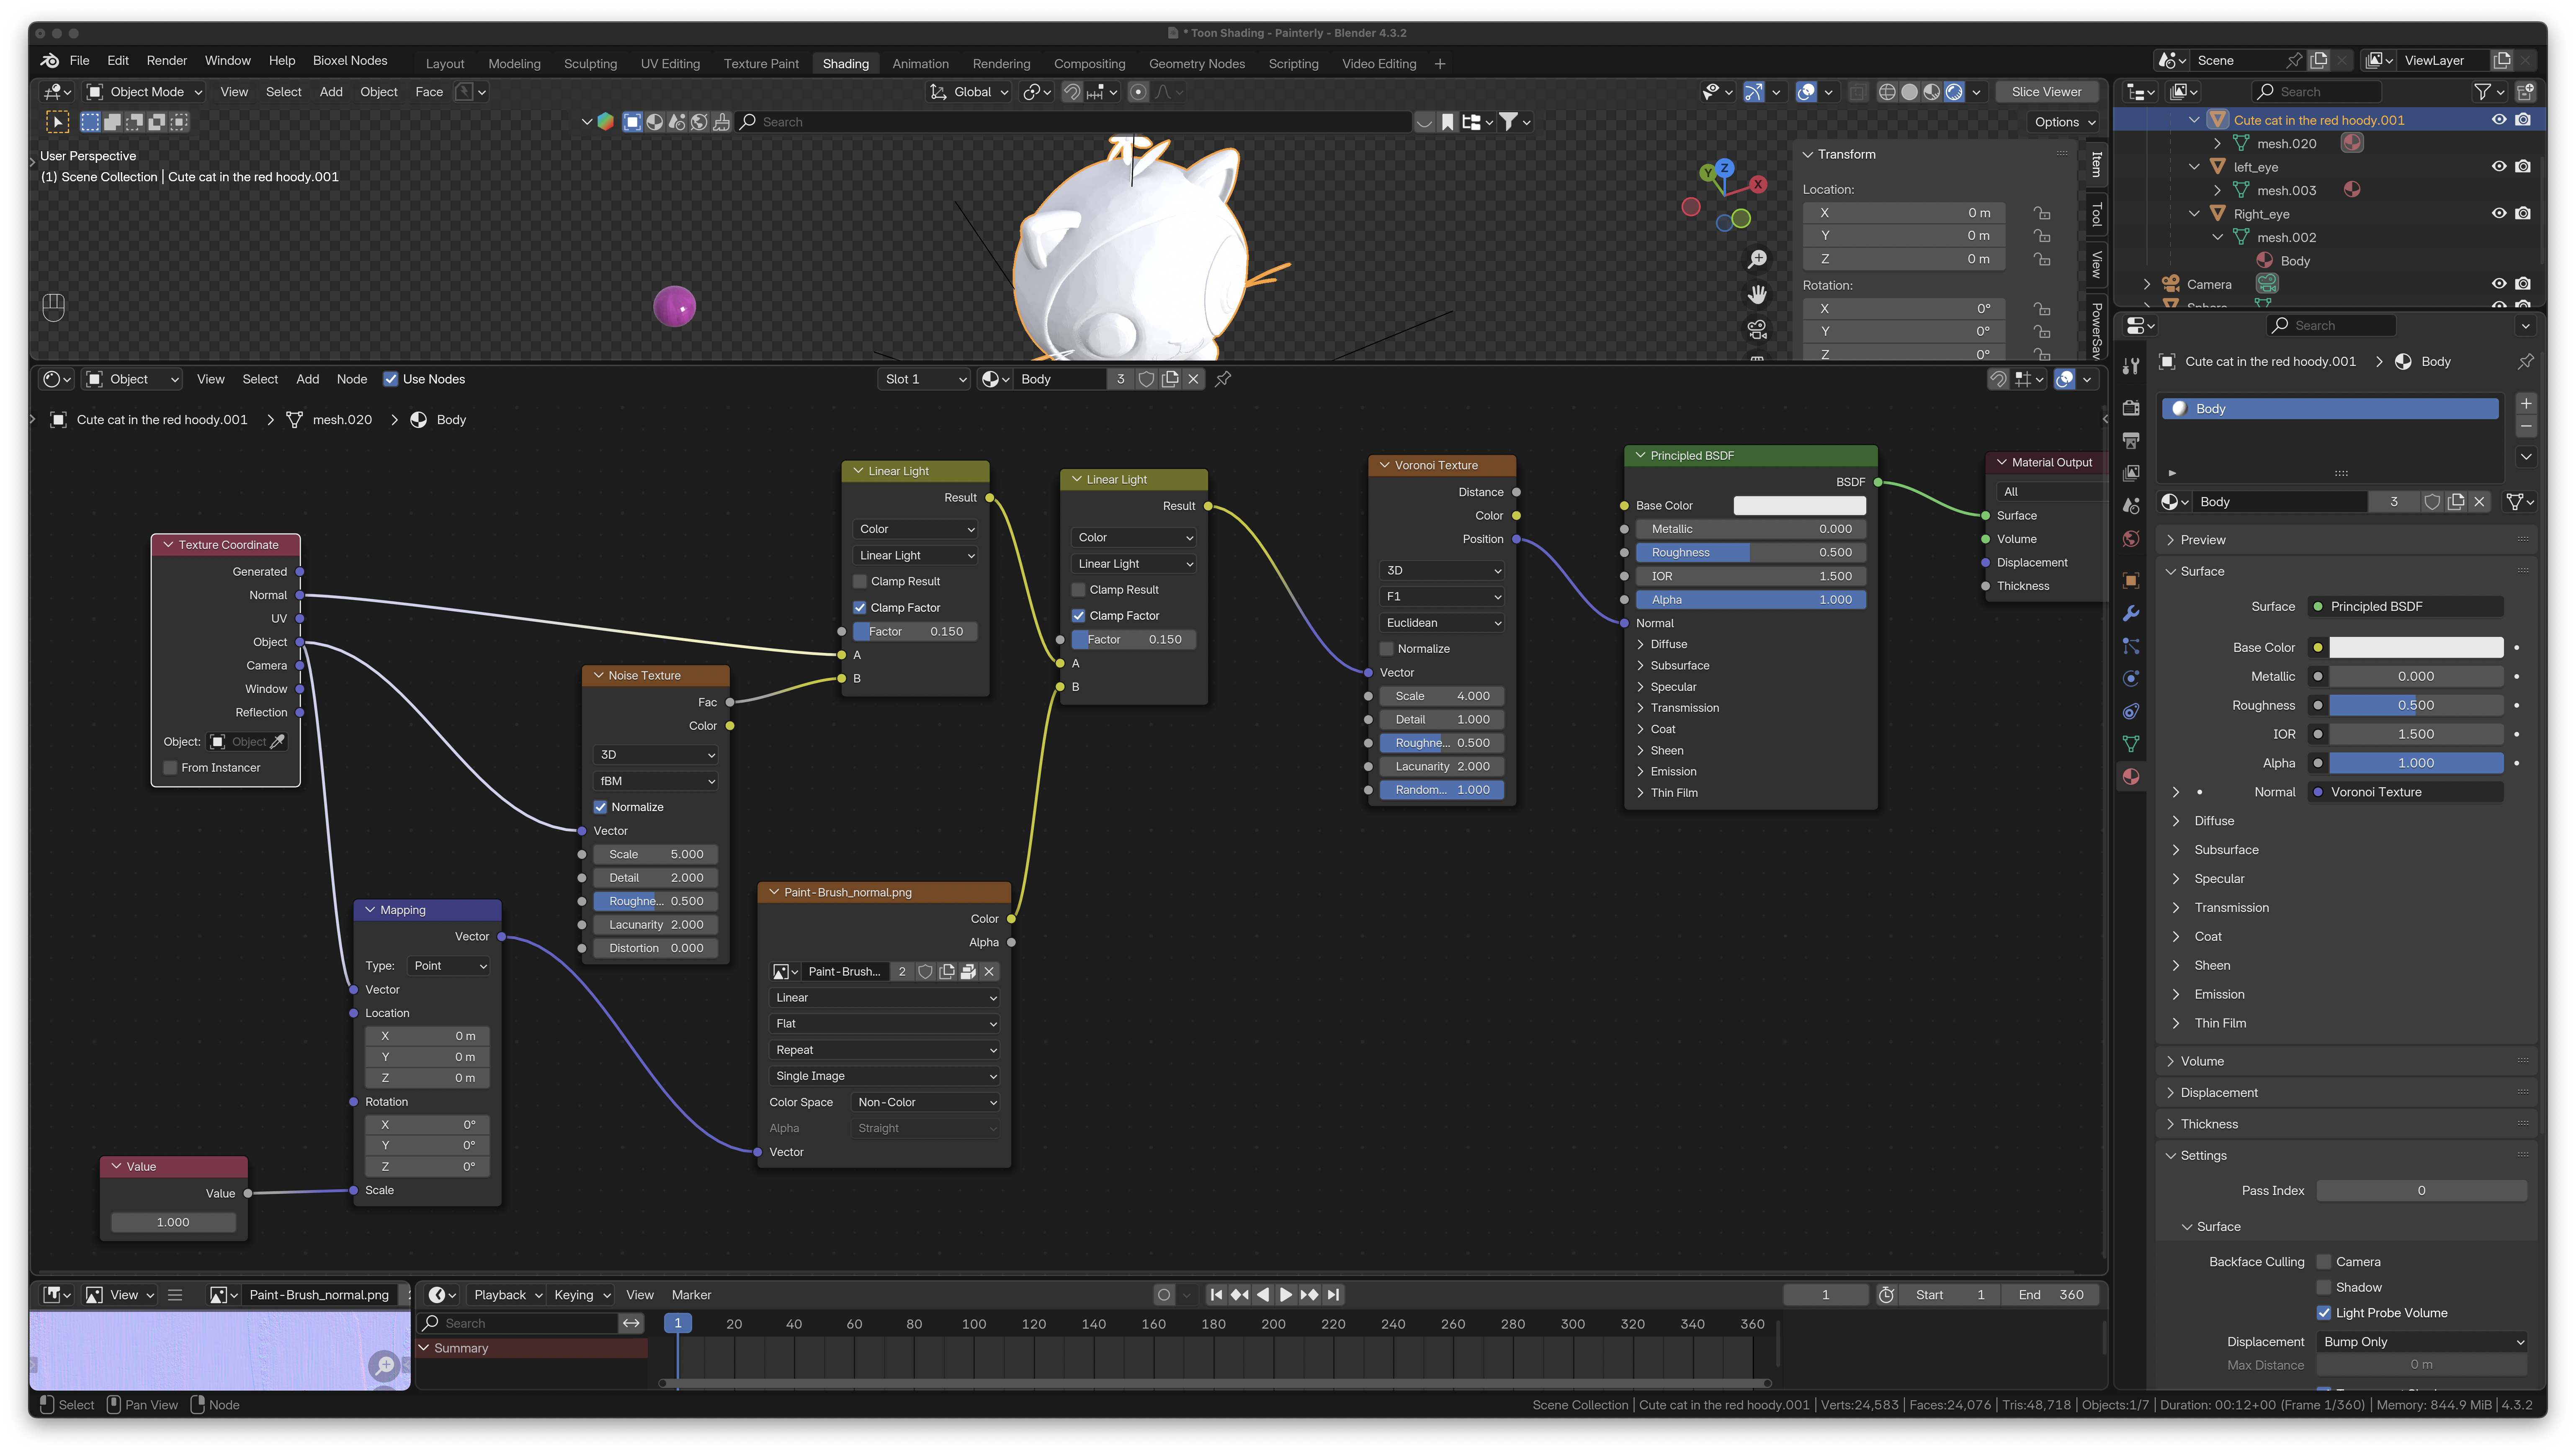Enable Backface Culling Camera checkbox
Viewport: 2576px width, 1453px height.
pos(2324,1262)
